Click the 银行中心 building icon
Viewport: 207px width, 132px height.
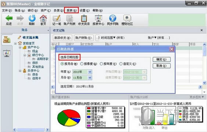(29, 55)
